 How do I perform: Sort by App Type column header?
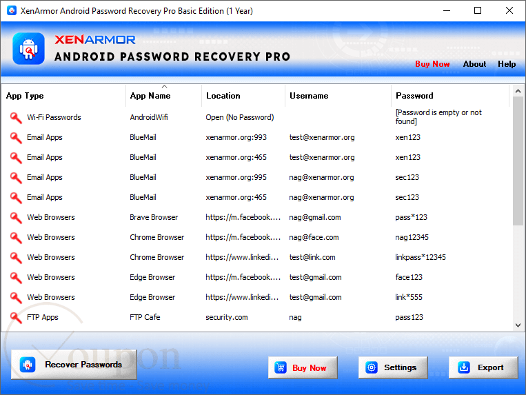(63, 96)
